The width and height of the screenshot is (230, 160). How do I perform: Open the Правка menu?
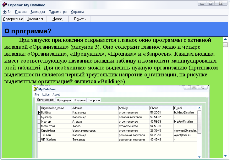coord(21,12)
